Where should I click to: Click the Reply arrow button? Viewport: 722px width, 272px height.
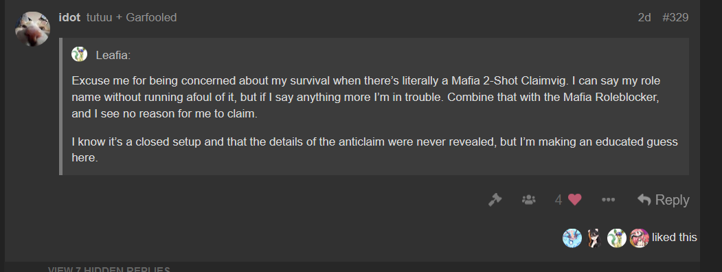(663, 200)
